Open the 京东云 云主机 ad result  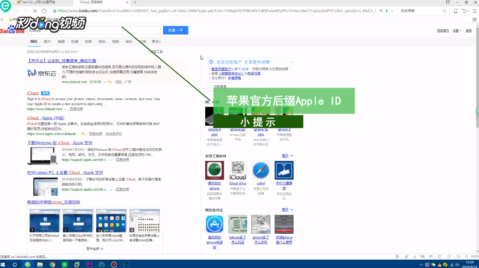[x=62, y=61]
